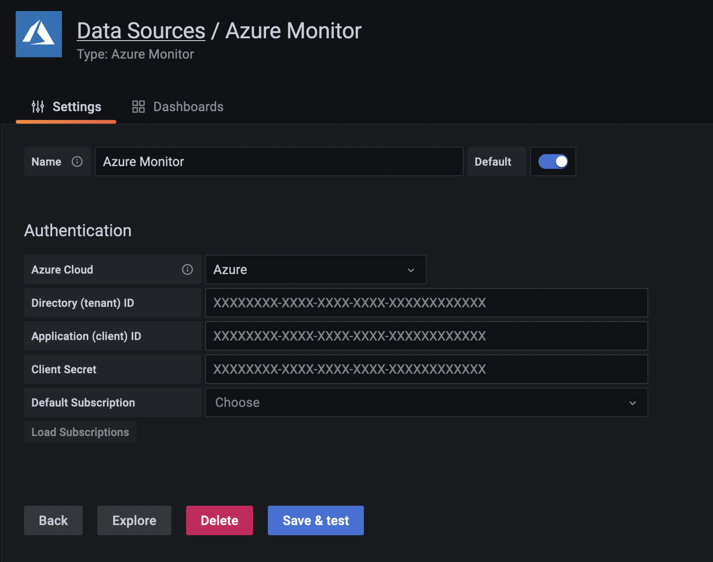The image size is (713, 562).
Task: Click the Save & test button
Action: (x=316, y=520)
